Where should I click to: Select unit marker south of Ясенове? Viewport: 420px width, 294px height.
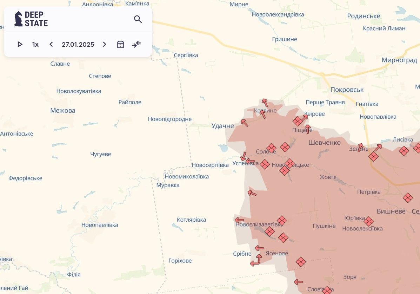tap(301, 262)
